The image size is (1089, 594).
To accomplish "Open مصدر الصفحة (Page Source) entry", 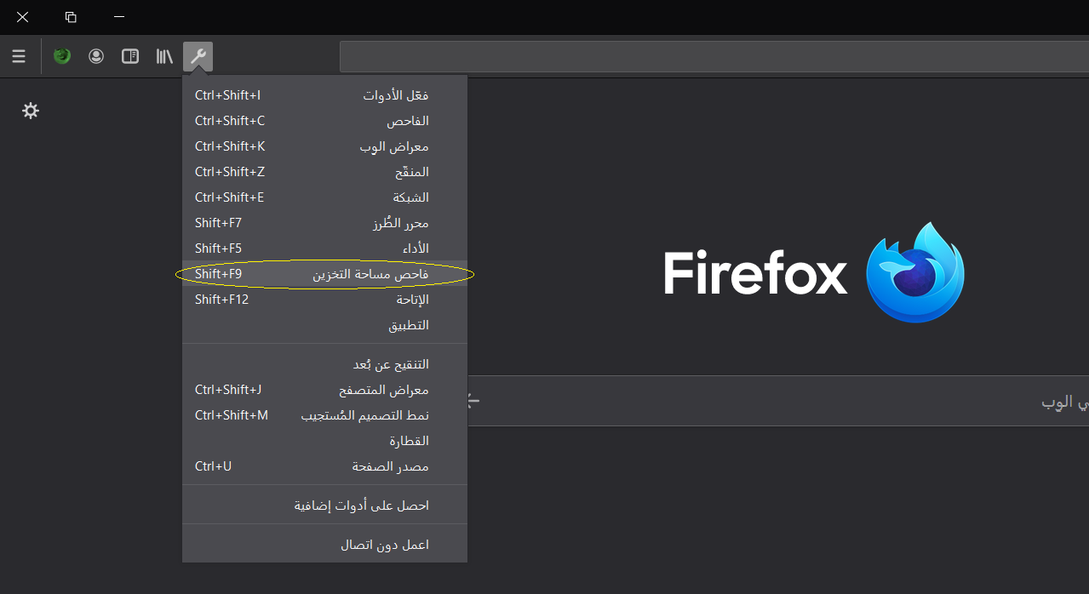I will [x=324, y=466].
